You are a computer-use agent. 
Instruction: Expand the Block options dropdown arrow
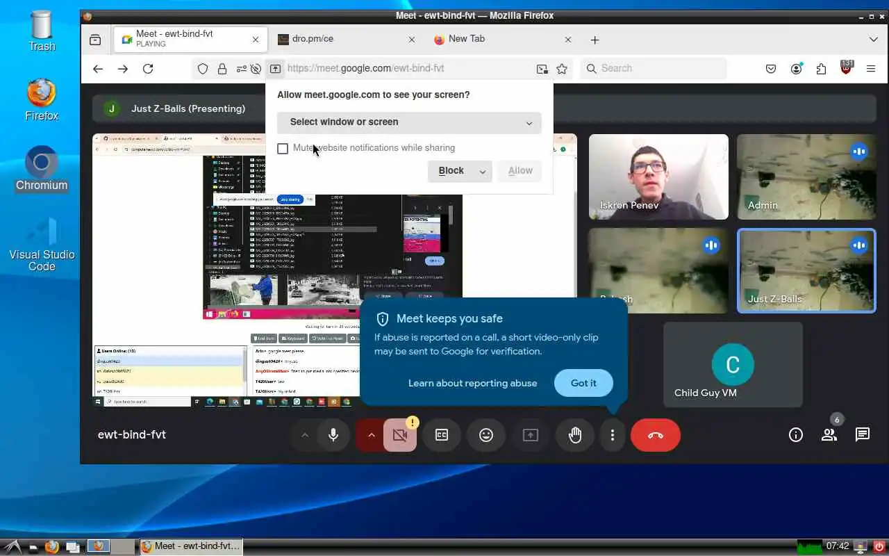[x=483, y=171]
